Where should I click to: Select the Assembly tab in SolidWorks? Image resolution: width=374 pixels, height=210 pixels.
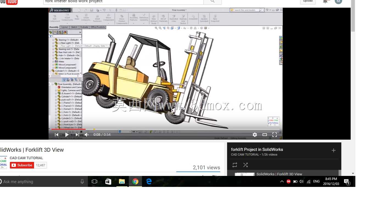coord(54,27)
